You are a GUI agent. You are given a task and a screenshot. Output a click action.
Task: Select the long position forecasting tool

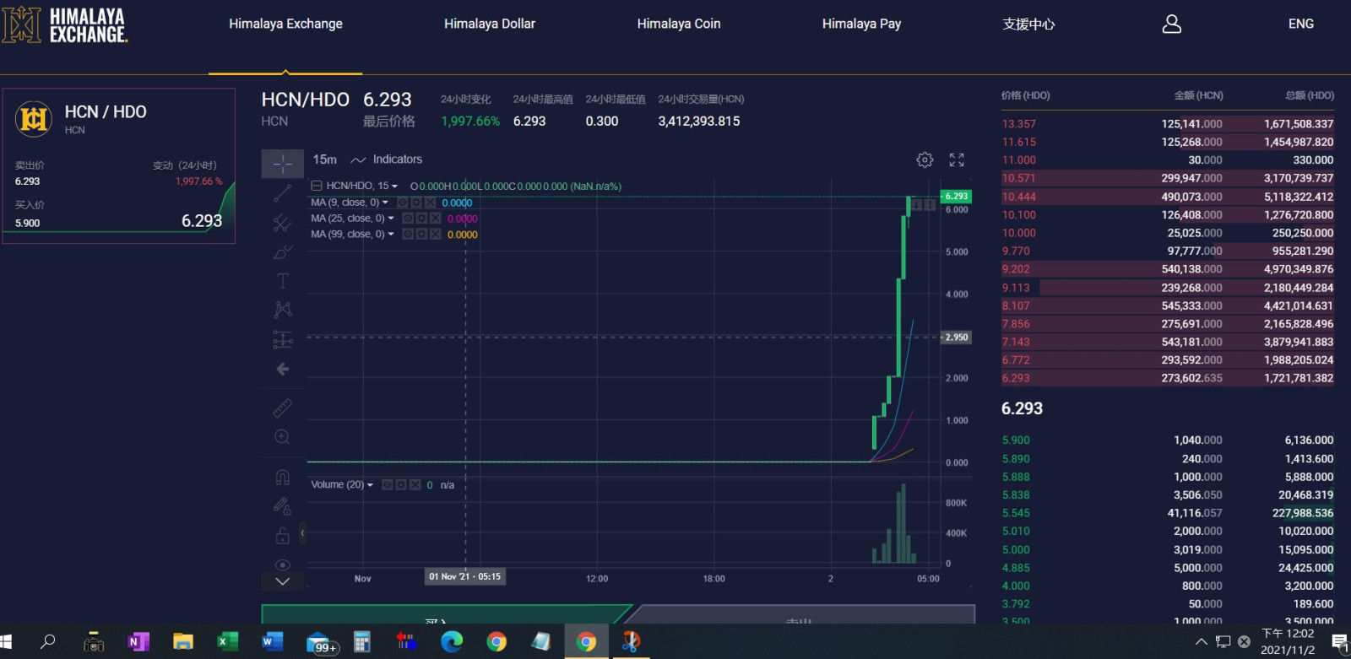point(282,339)
